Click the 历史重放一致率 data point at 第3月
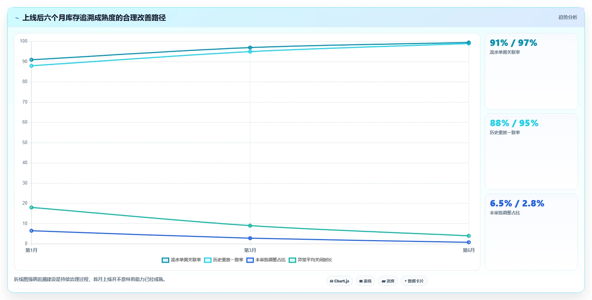Image resolution: width=592 pixels, height=300 pixels. 250,52
